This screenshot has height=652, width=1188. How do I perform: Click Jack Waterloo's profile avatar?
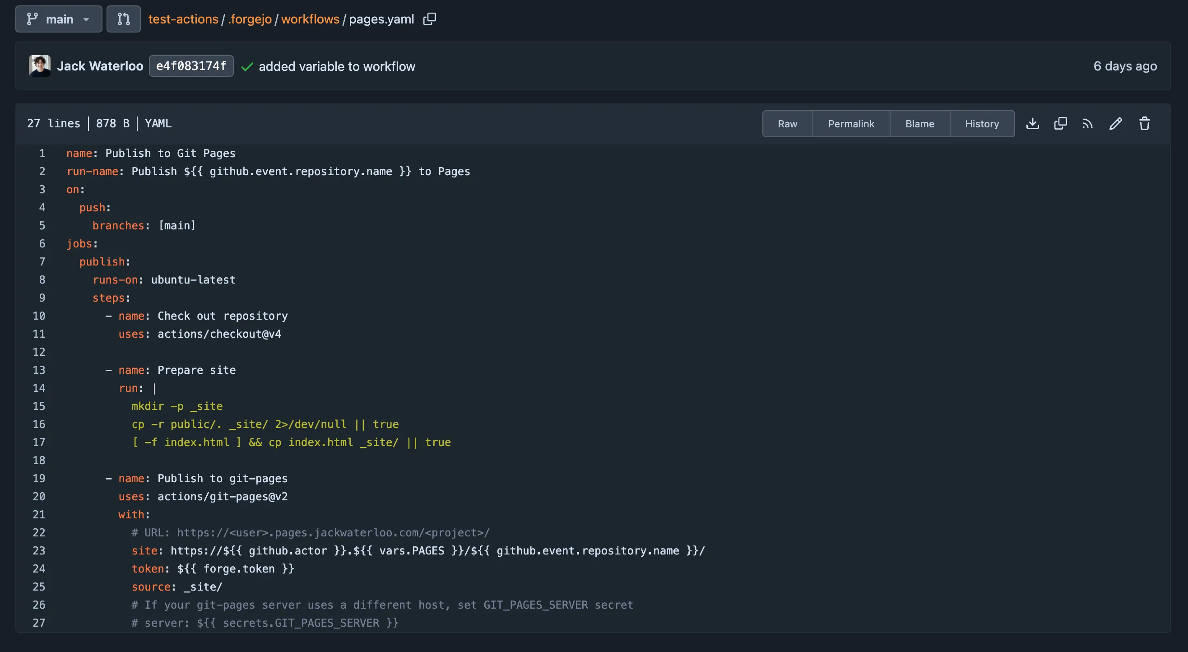click(40, 66)
